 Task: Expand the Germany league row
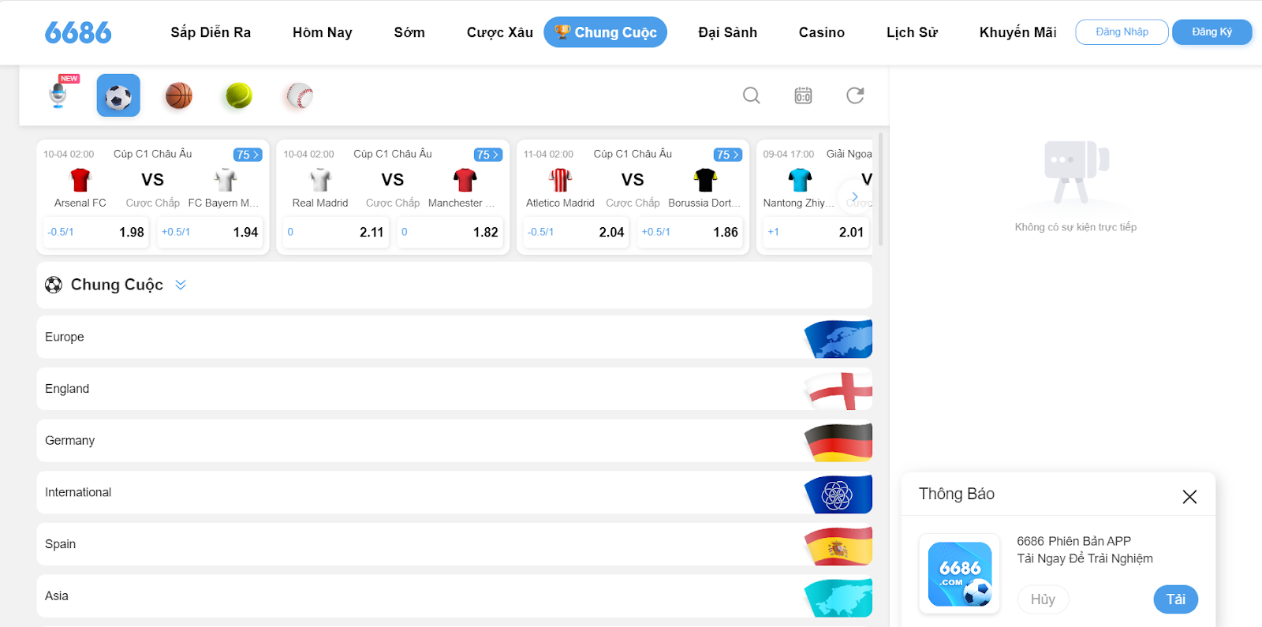(454, 440)
